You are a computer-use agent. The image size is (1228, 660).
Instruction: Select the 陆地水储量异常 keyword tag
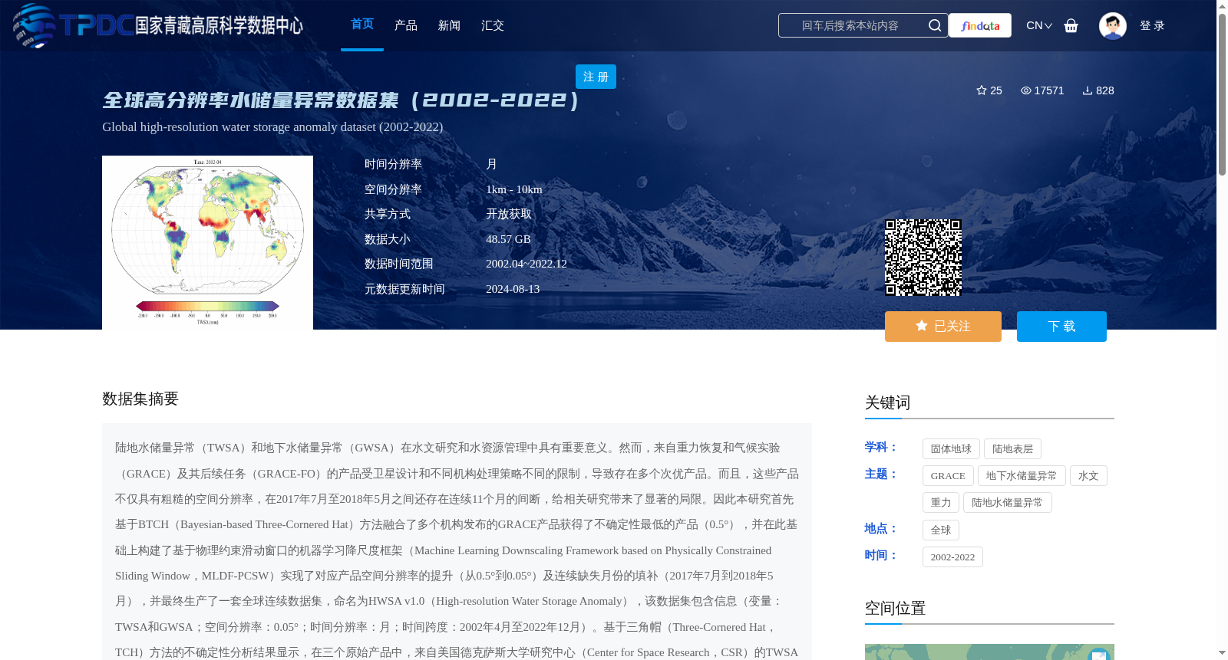[x=1007, y=503]
